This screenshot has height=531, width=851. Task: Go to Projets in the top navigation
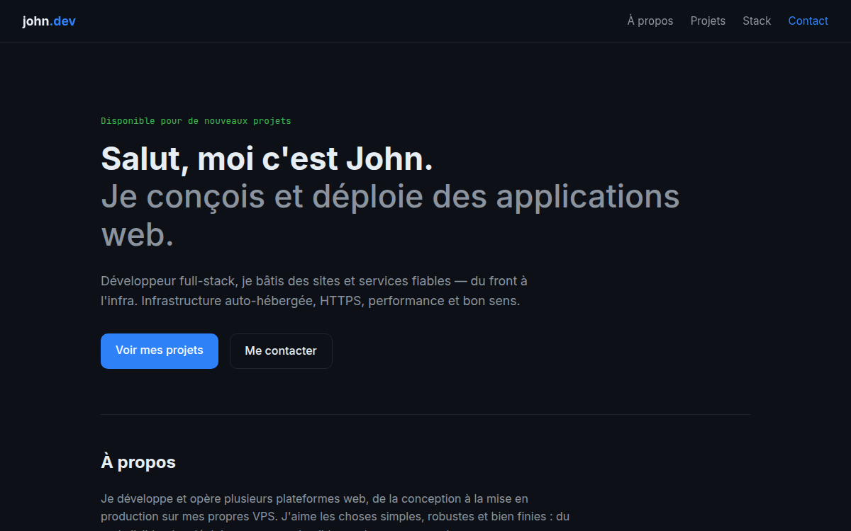click(x=708, y=21)
